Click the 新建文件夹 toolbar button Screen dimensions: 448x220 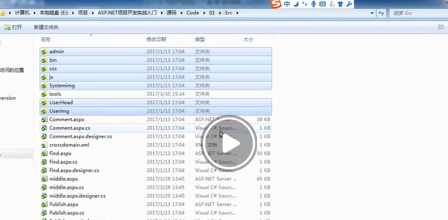46,27
